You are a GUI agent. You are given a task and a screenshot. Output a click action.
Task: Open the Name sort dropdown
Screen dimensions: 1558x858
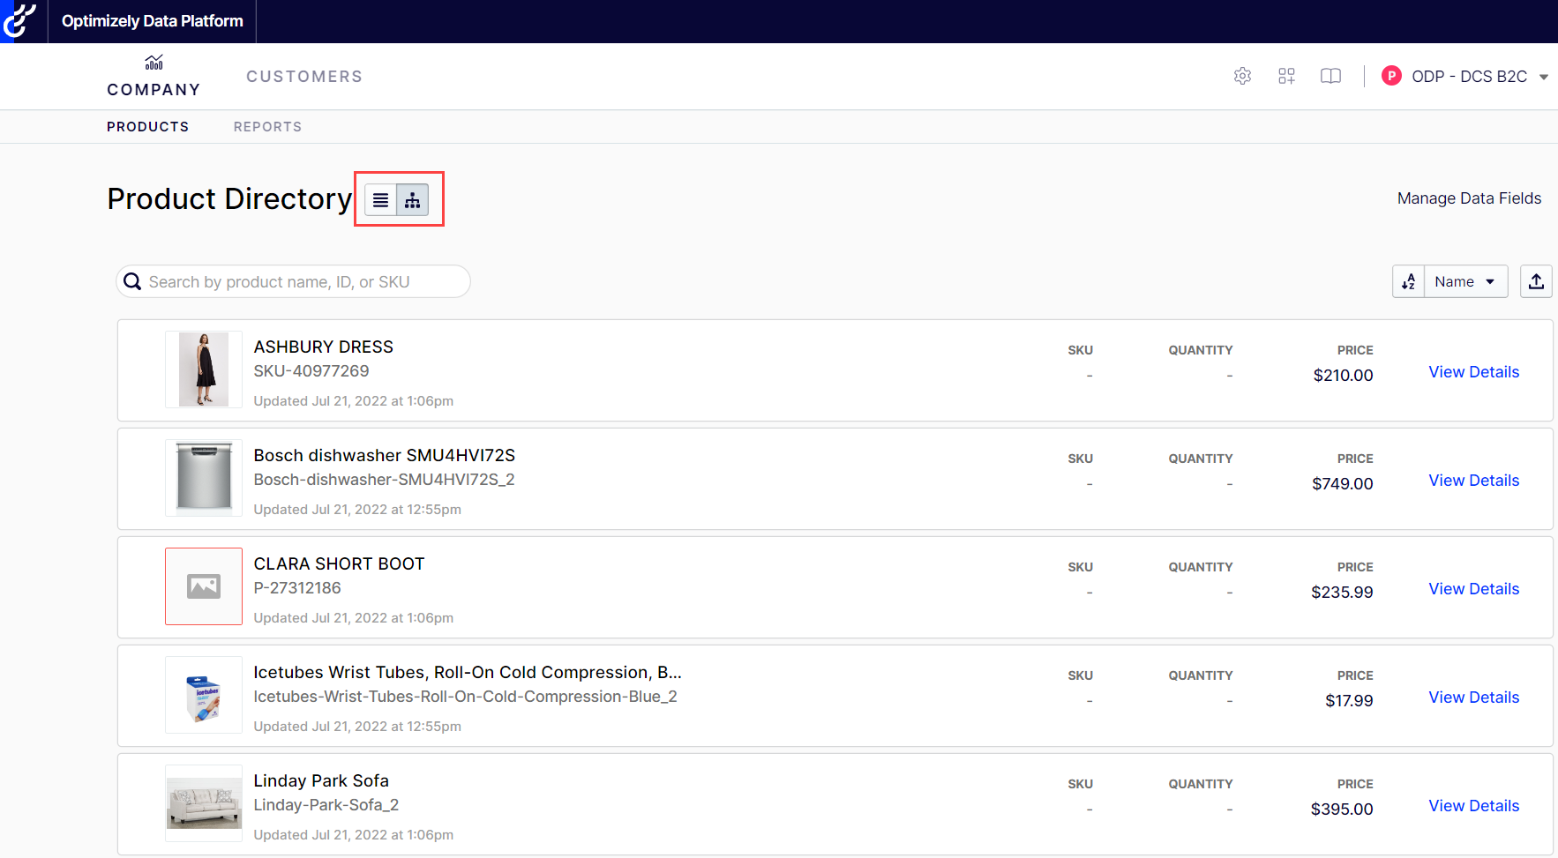point(1465,281)
